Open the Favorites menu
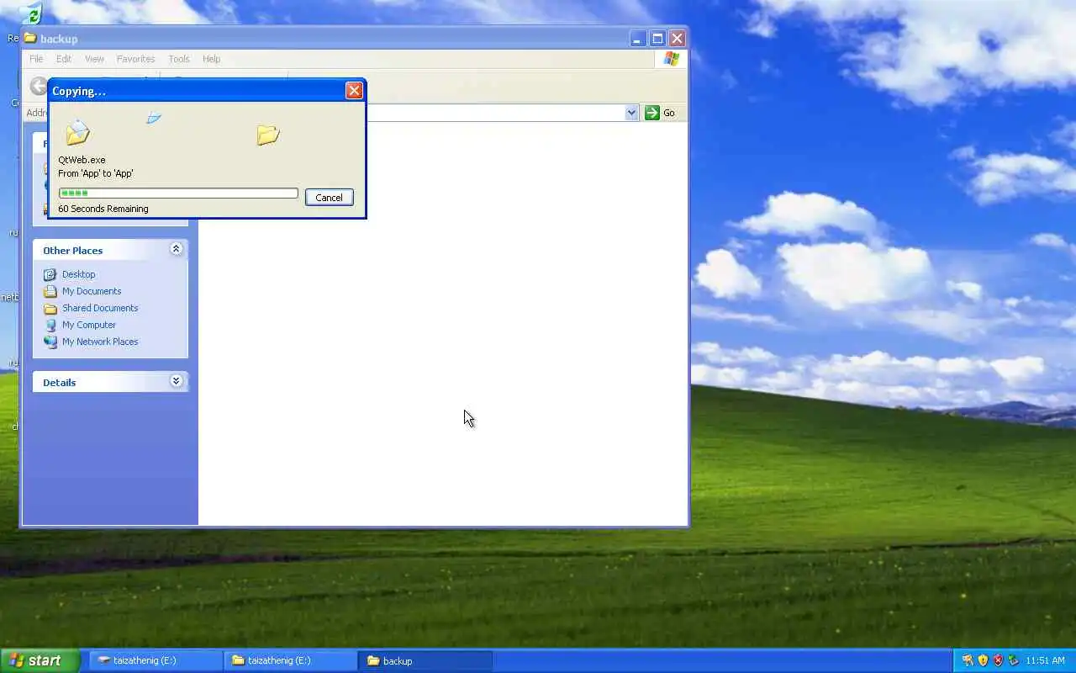Viewport: 1076px width, 673px height. click(135, 59)
